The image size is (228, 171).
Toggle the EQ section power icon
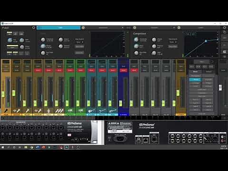pos(179,28)
